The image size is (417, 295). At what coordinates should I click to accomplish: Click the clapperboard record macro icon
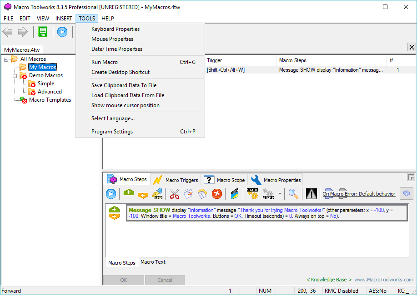tap(234, 194)
